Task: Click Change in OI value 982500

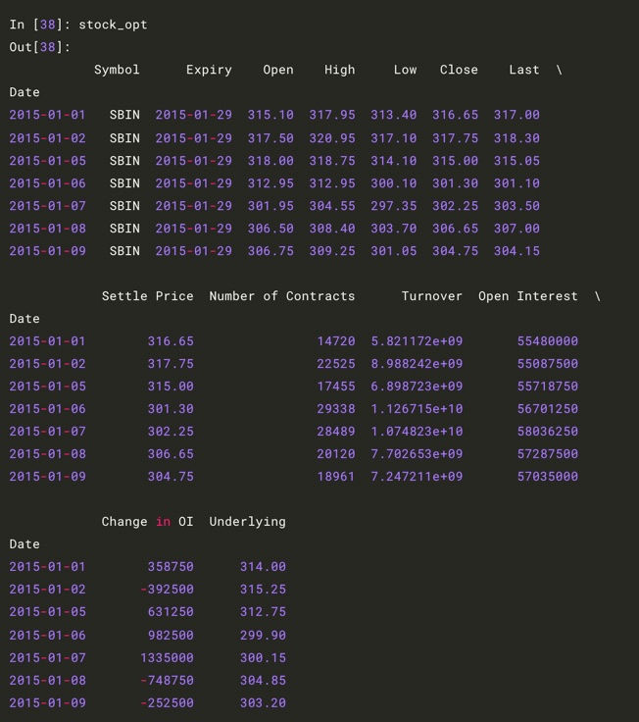Action: click(171, 636)
